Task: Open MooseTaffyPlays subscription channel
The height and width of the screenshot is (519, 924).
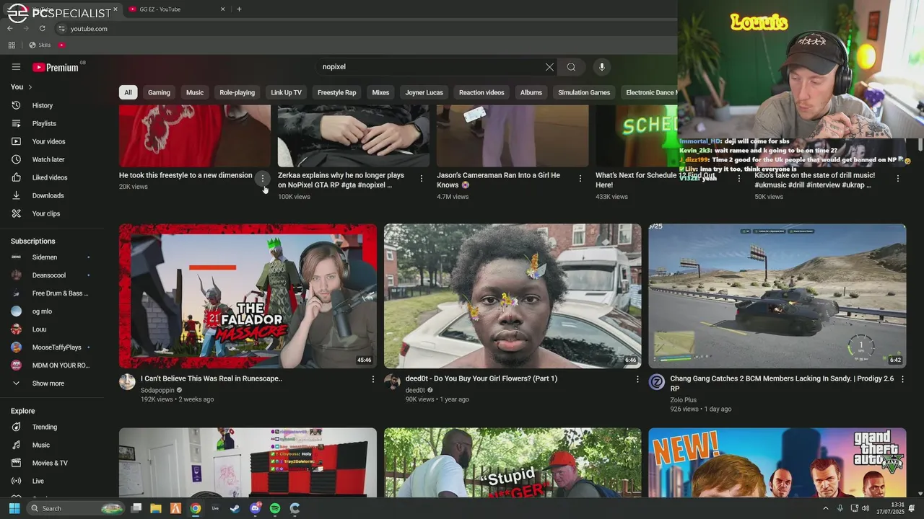Action: (55, 347)
